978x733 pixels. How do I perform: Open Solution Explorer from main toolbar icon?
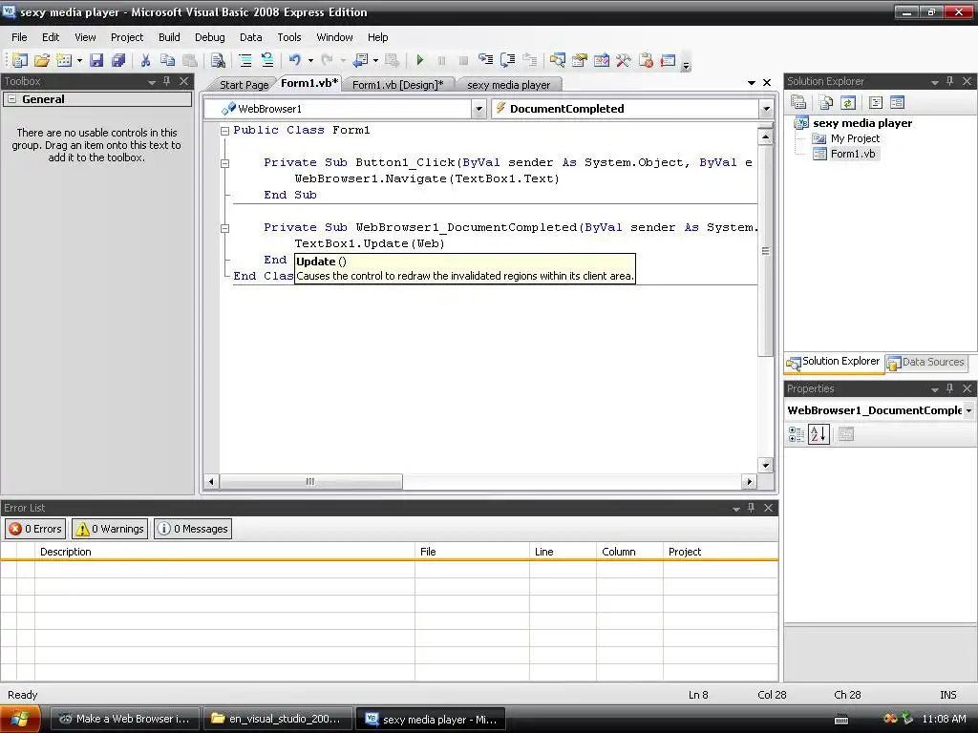coord(557,60)
